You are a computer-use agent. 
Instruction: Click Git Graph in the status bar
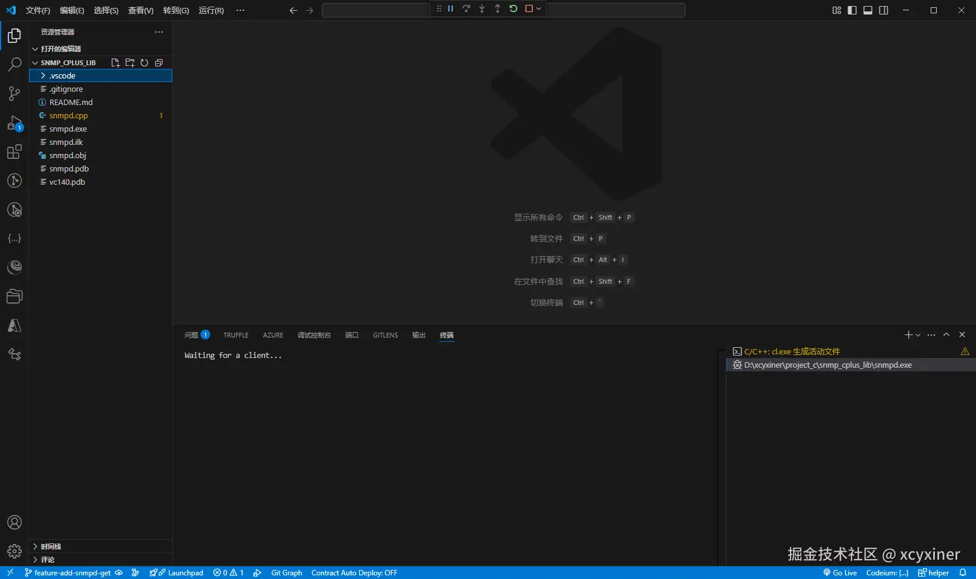click(x=287, y=573)
